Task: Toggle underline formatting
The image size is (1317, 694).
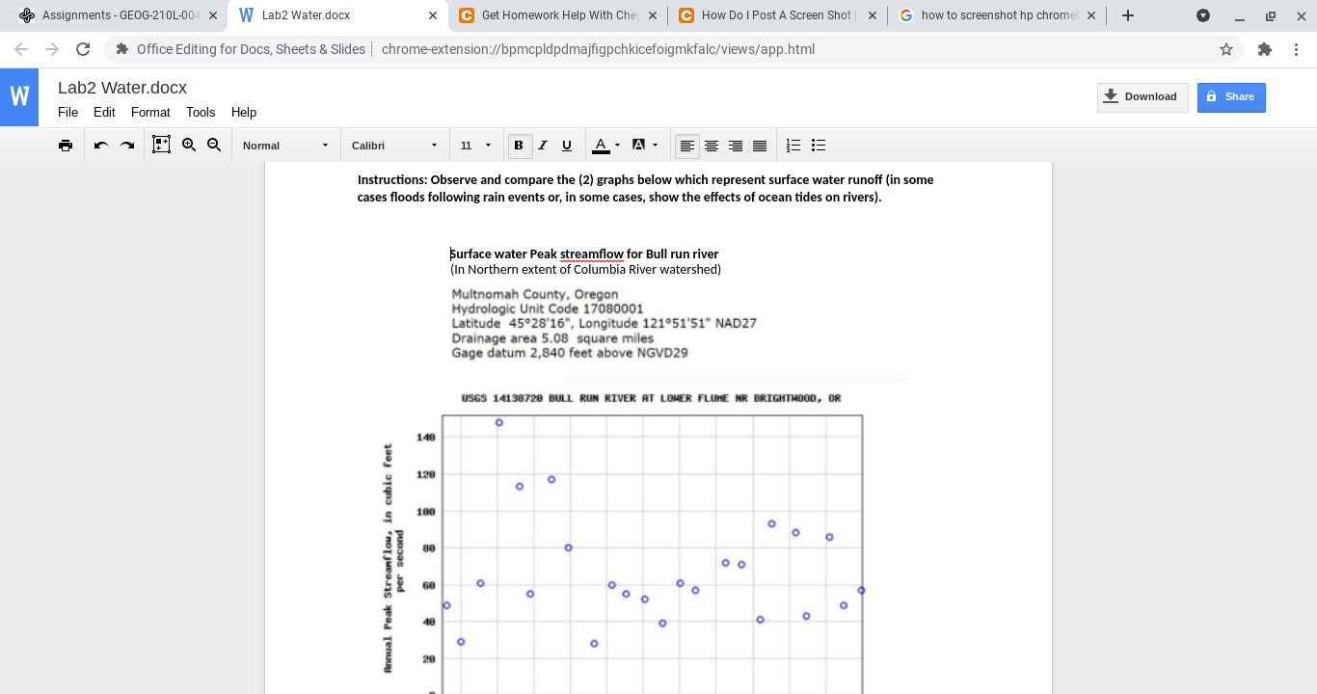Action: (567, 146)
